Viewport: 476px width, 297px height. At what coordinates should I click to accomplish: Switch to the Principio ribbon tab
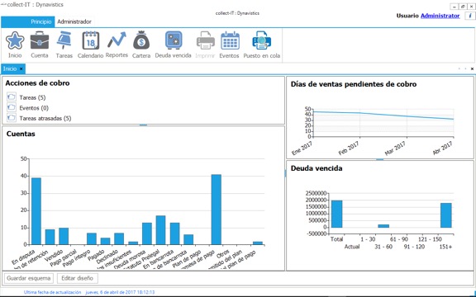(28, 21)
